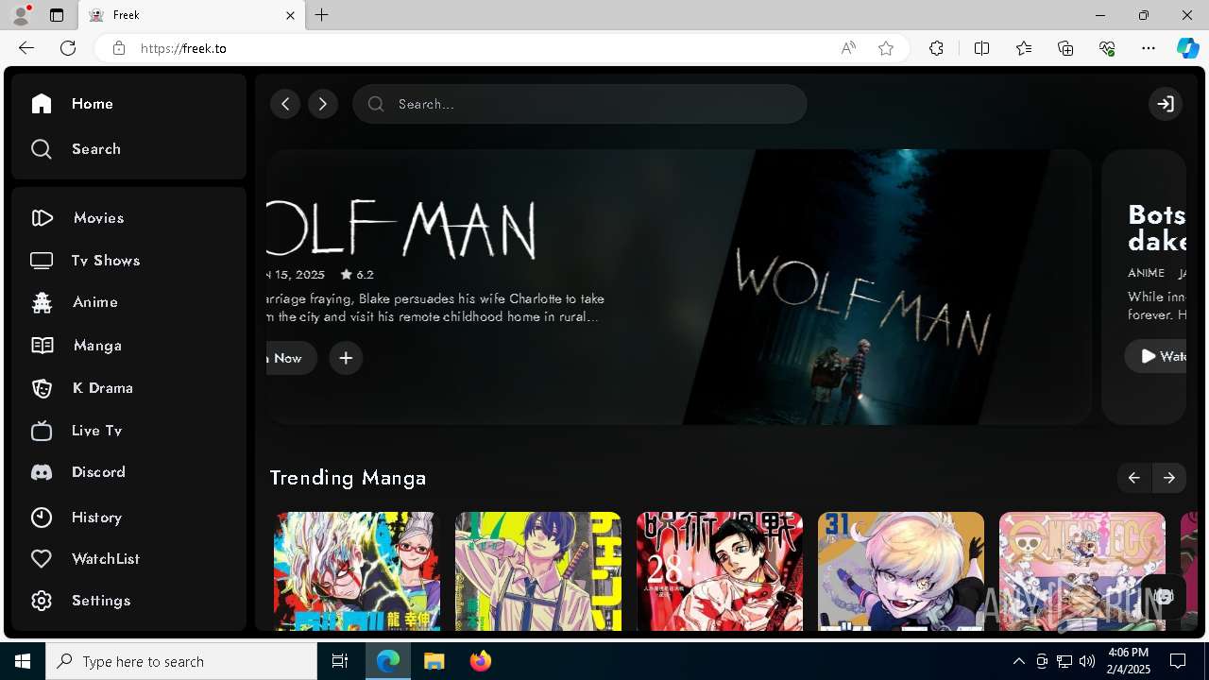Show previous Trending Manga items
1209x680 pixels.
[x=1133, y=478]
